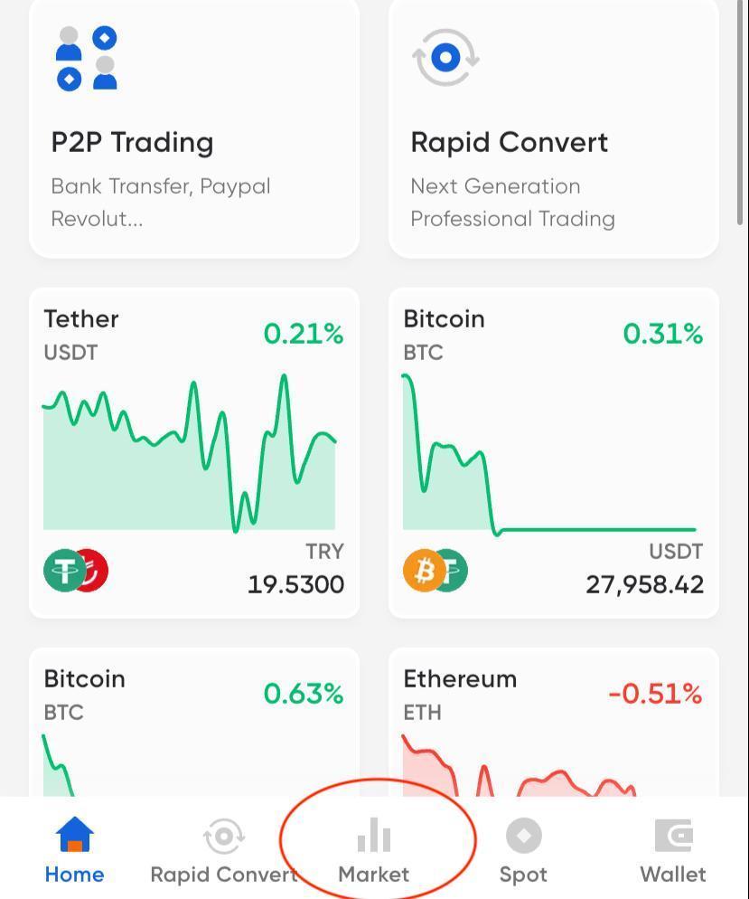Open the P2P Trading card title
The width and height of the screenshot is (749, 899).
(132, 142)
